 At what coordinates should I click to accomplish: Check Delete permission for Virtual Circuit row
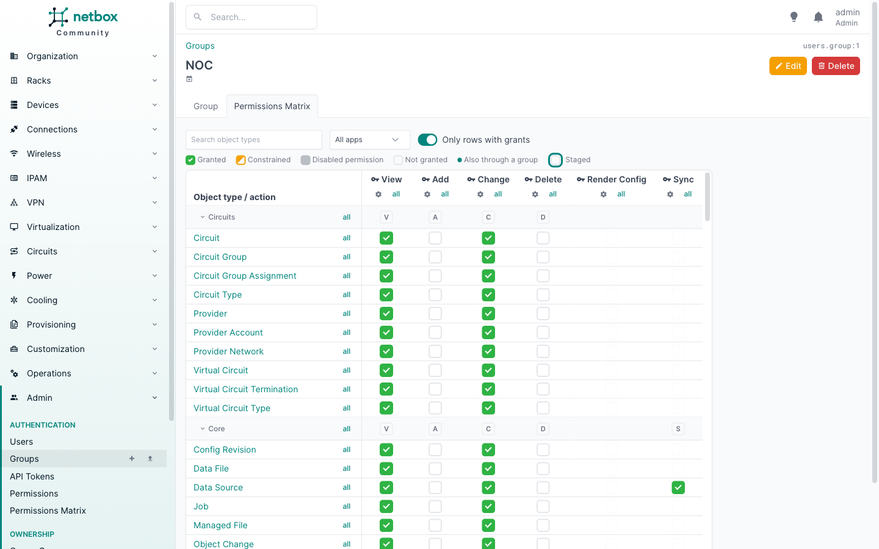(543, 370)
